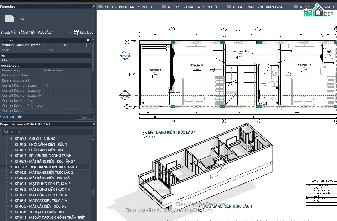Click the Sheet type thumbnail image
Screen dimensions: 337x221
click(x=10, y=19)
